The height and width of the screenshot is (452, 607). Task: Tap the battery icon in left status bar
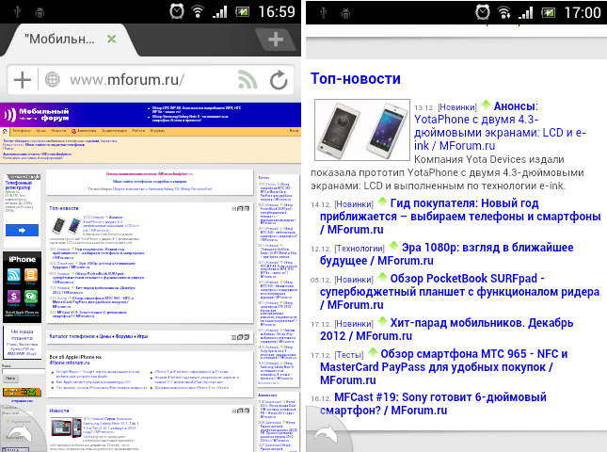pyautogui.click(x=243, y=12)
